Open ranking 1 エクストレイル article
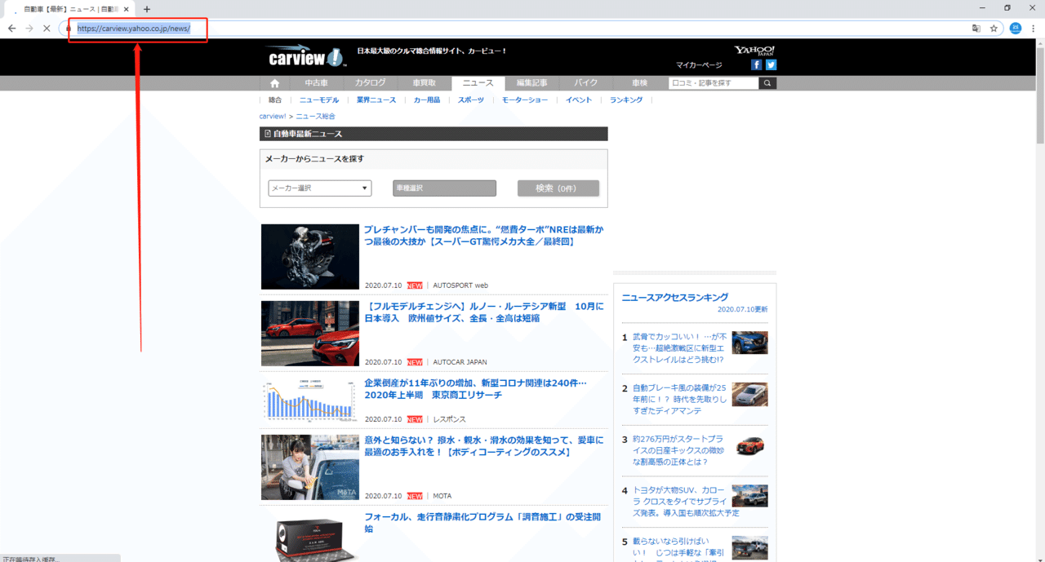 [679, 348]
